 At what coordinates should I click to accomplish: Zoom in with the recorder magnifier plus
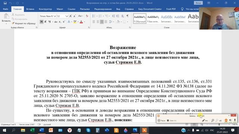click(x=212, y=121)
